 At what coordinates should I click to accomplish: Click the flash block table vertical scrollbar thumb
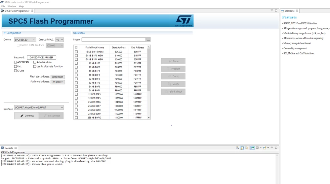point(149,70)
